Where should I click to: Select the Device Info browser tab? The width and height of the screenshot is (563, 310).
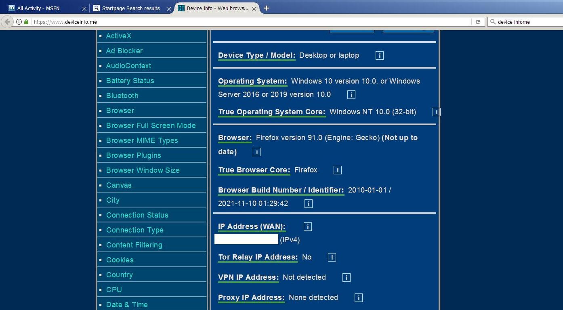(x=216, y=8)
